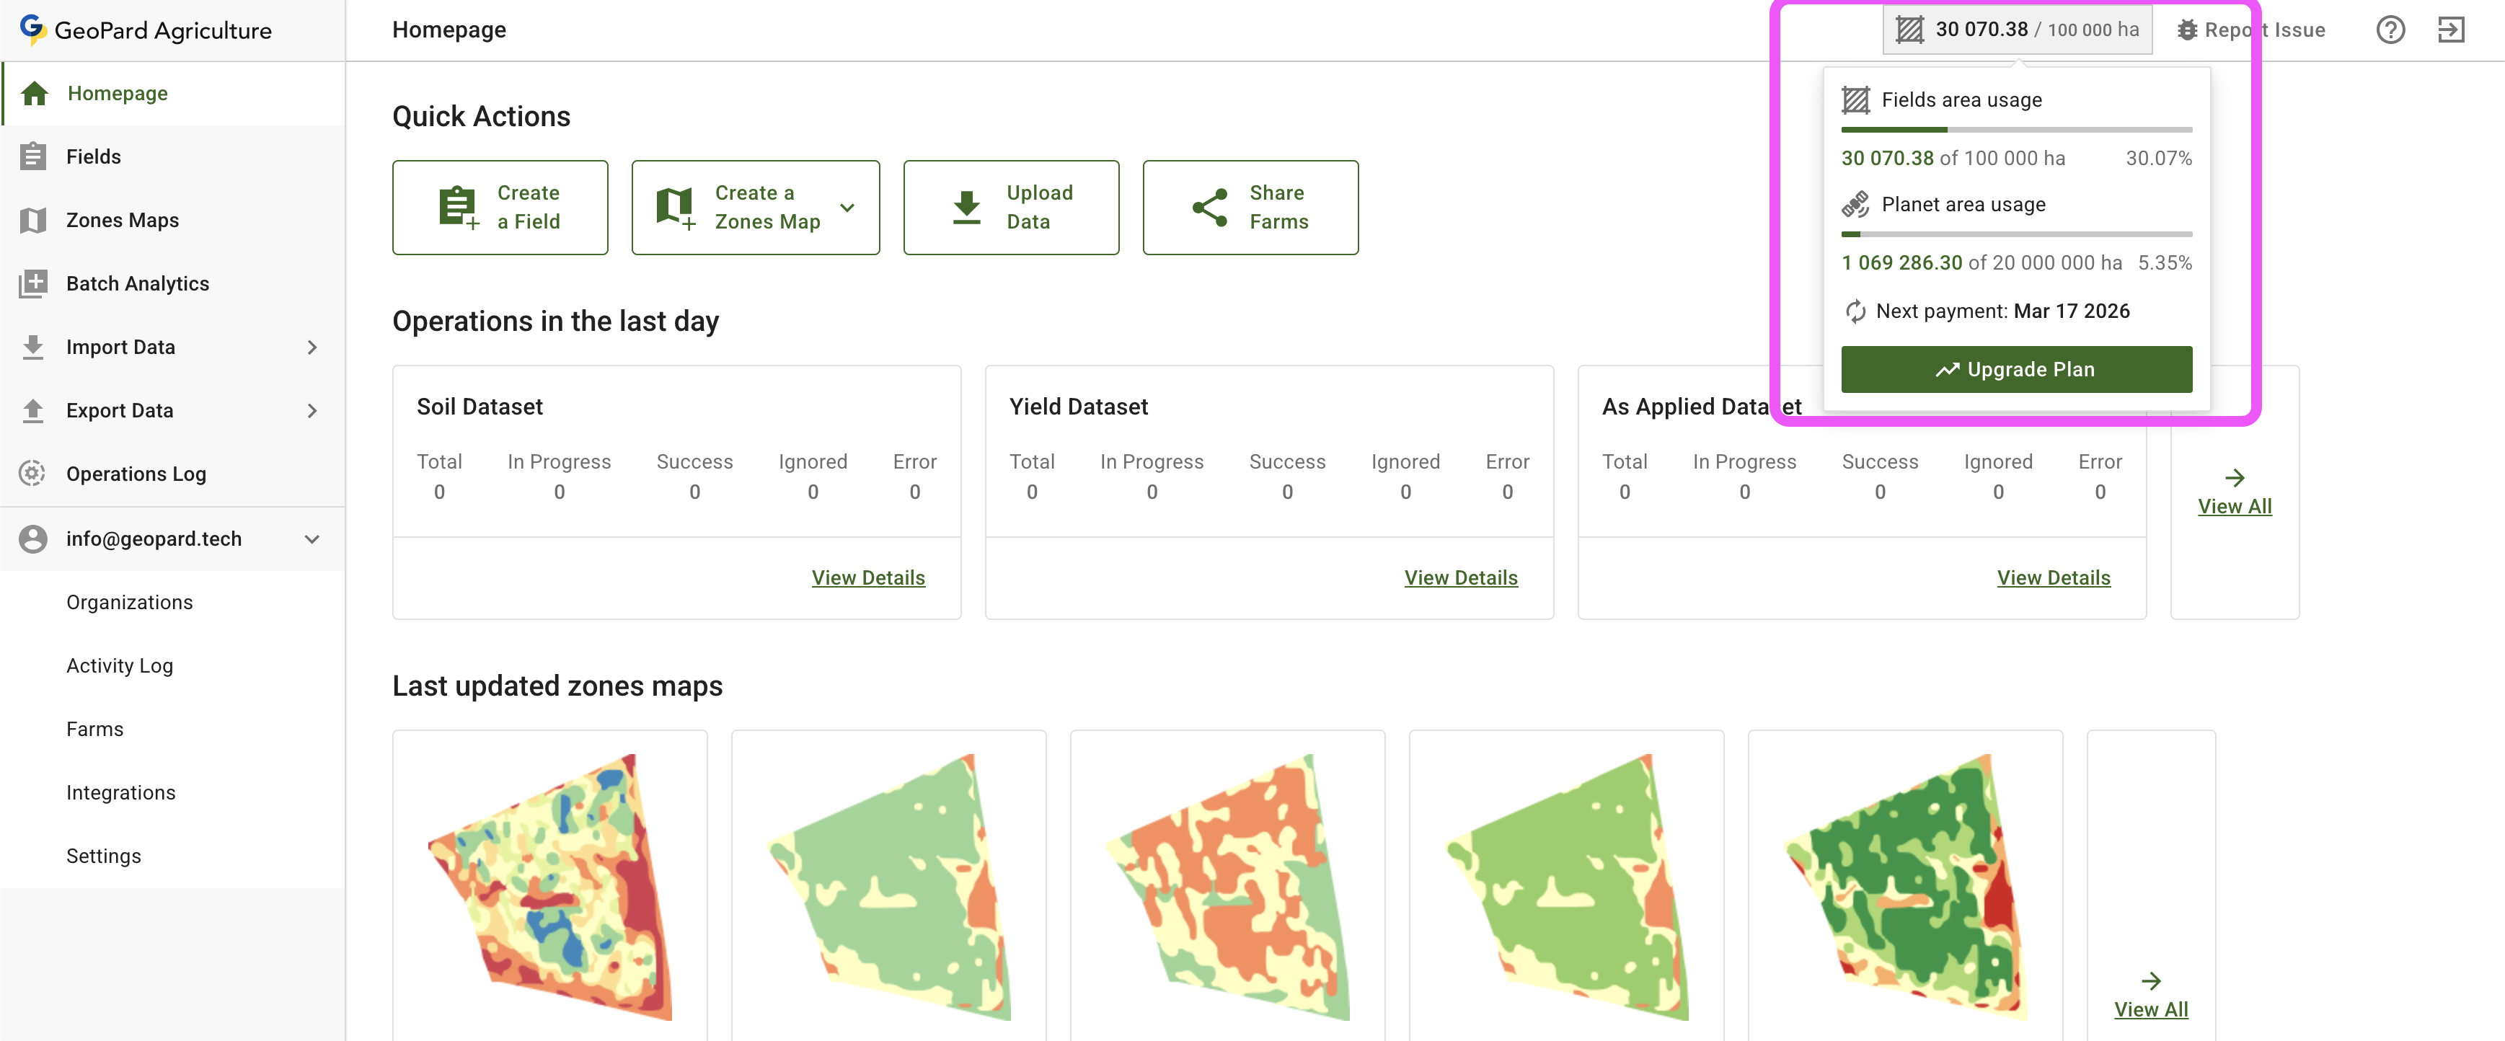The height and width of the screenshot is (1041, 2505).
Task: Click the Upload Data download icon
Action: (966, 207)
